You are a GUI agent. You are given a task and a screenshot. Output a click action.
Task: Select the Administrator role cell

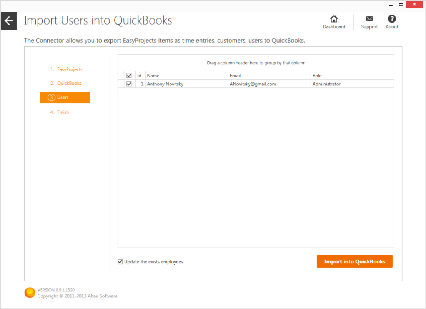pos(352,84)
